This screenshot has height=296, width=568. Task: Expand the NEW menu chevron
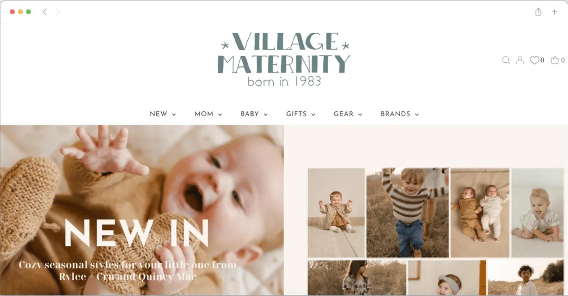click(x=174, y=114)
